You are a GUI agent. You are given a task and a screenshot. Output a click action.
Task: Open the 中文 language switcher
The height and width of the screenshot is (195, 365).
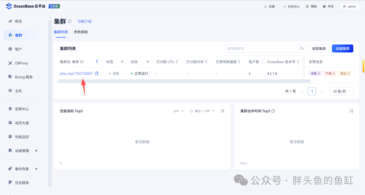tap(328, 6)
